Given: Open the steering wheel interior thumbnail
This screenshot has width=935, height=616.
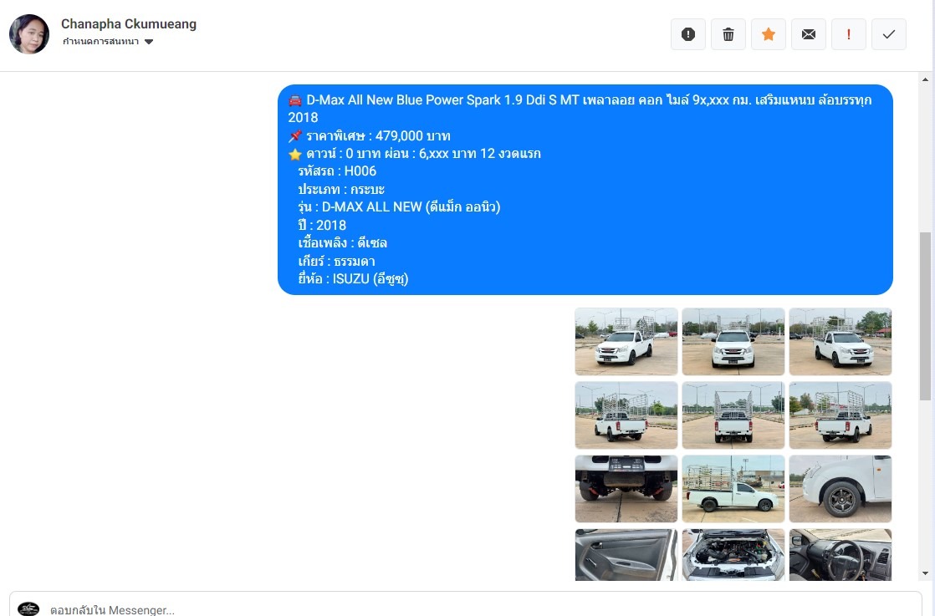Looking at the screenshot, I should [840, 555].
